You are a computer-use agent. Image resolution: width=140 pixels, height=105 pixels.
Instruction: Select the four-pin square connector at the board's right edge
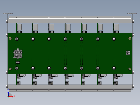click(128, 52)
